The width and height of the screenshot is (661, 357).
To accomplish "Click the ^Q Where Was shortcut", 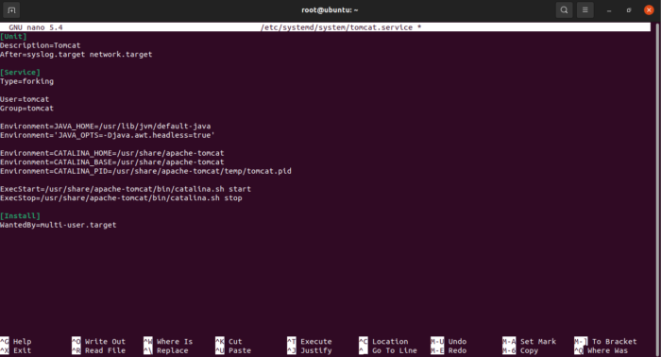I will coord(602,350).
